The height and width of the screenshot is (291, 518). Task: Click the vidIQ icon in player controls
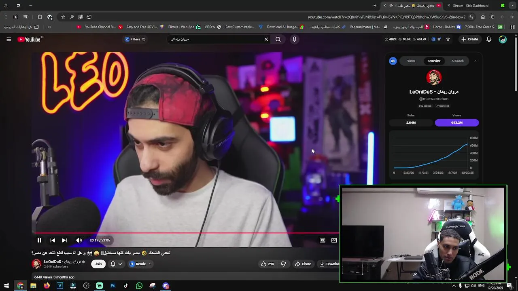[323, 240]
